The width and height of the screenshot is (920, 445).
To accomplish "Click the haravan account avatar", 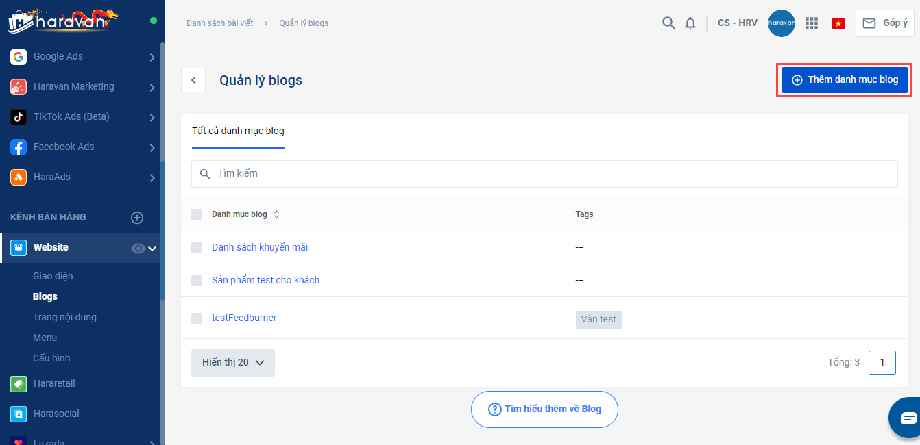I will 782,23.
